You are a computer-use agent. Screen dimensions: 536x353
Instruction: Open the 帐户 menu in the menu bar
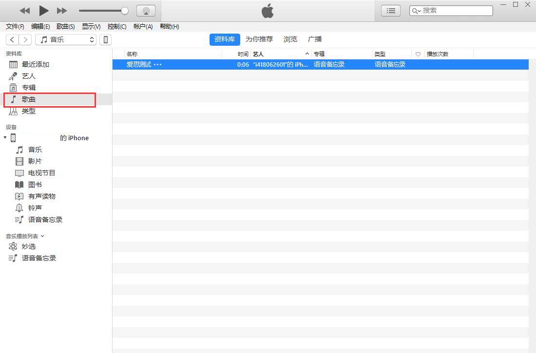tap(143, 27)
